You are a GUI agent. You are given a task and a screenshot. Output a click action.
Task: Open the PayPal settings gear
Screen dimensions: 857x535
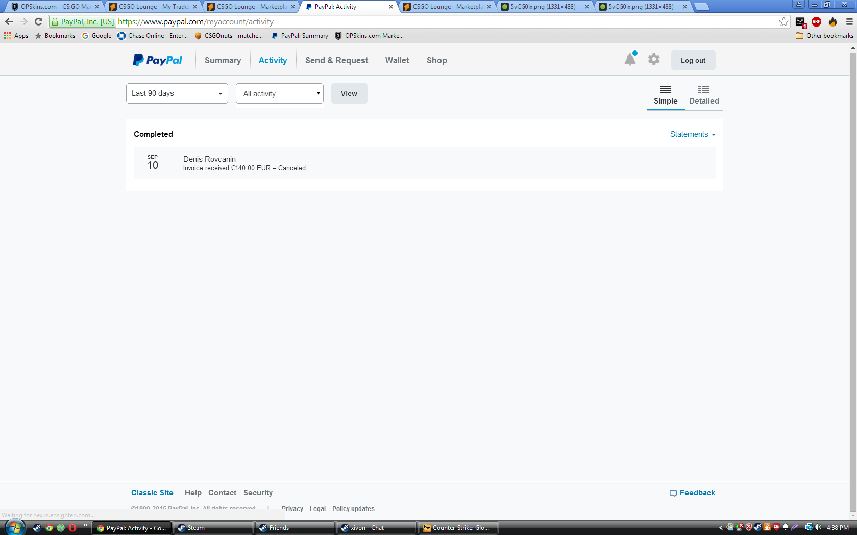coord(654,60)
